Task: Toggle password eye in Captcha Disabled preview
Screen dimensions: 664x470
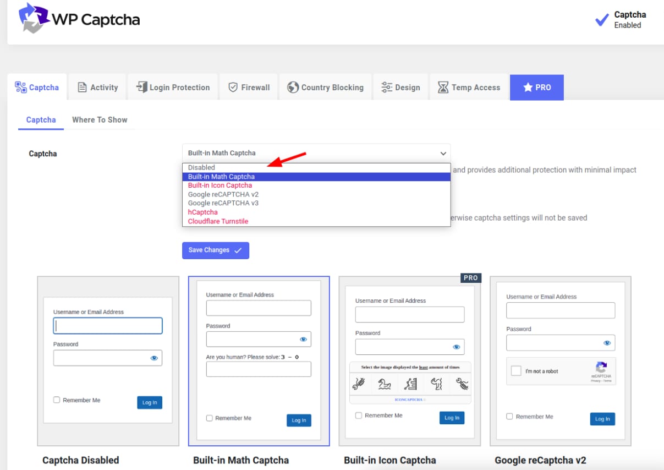Action: tap(154, 358)
